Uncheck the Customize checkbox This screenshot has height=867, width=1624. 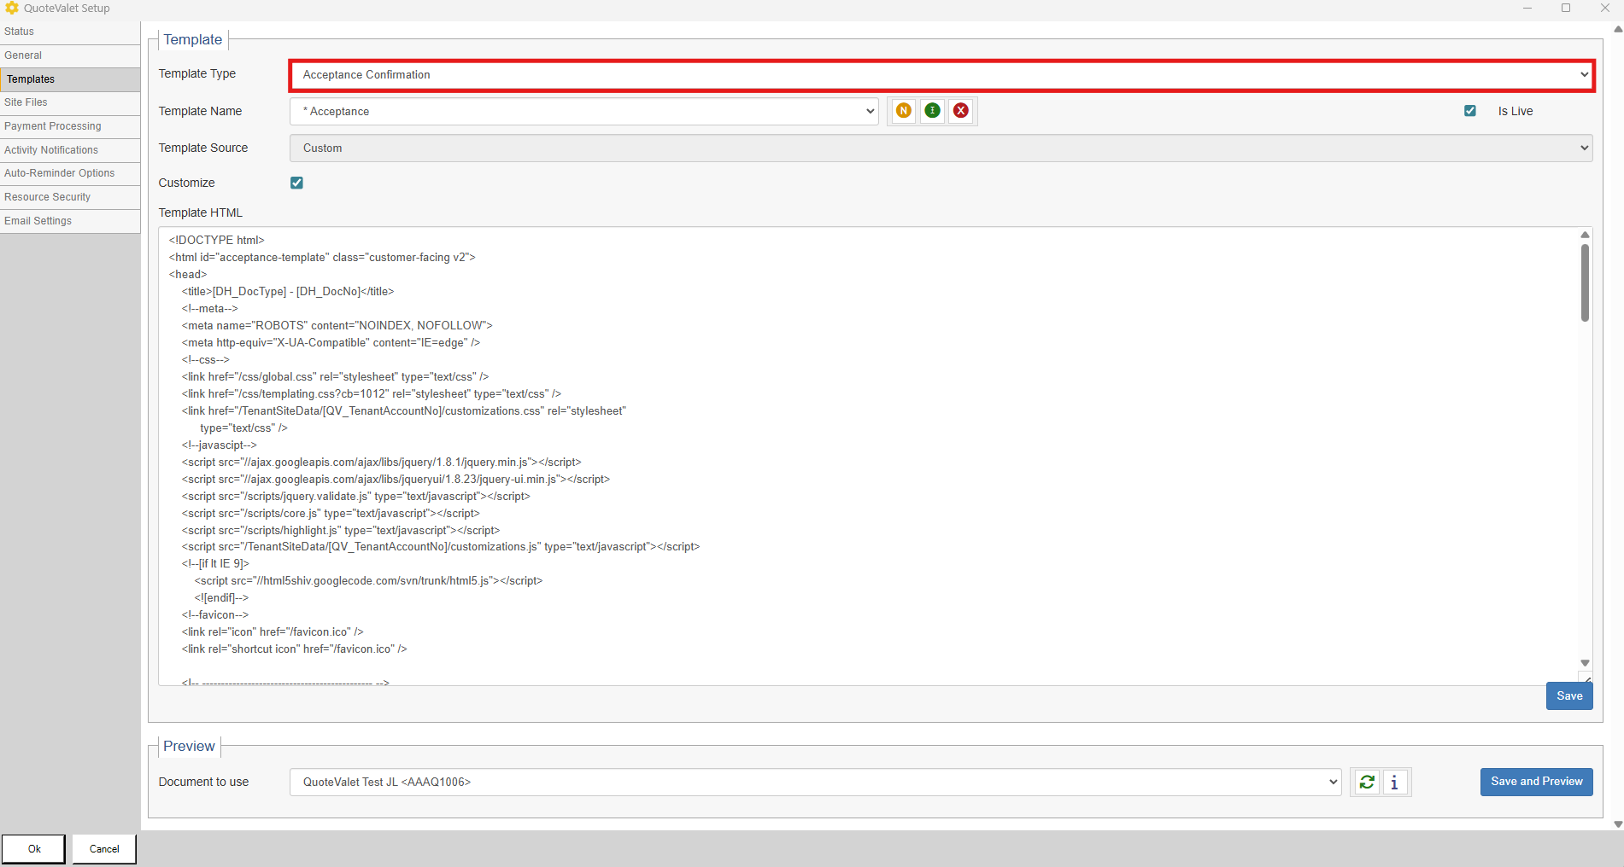point(296,183)
